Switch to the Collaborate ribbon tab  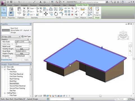[x=56, y=5]
